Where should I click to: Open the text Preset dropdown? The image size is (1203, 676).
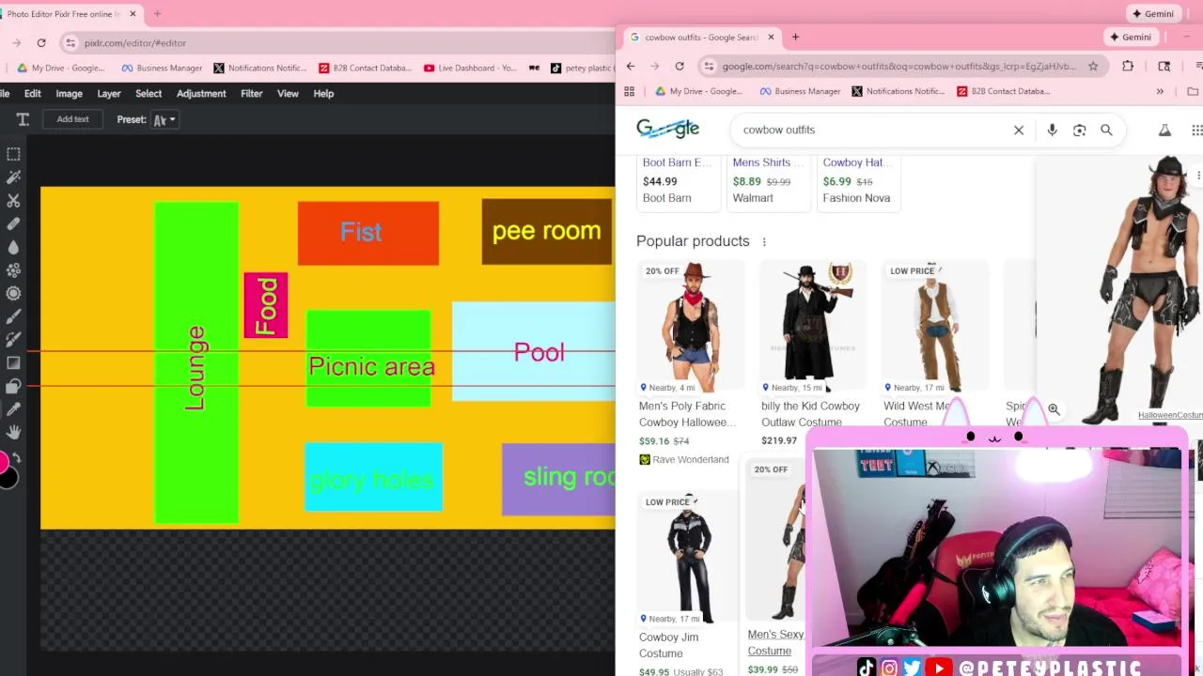tap(164, 119)
